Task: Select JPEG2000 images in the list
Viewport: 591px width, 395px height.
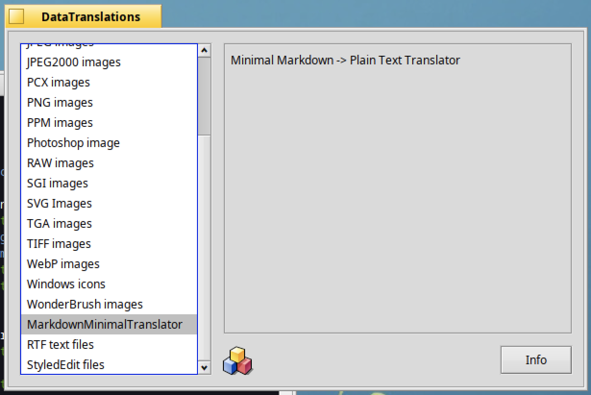Action: pyautogui.click(x=74, y=62)
